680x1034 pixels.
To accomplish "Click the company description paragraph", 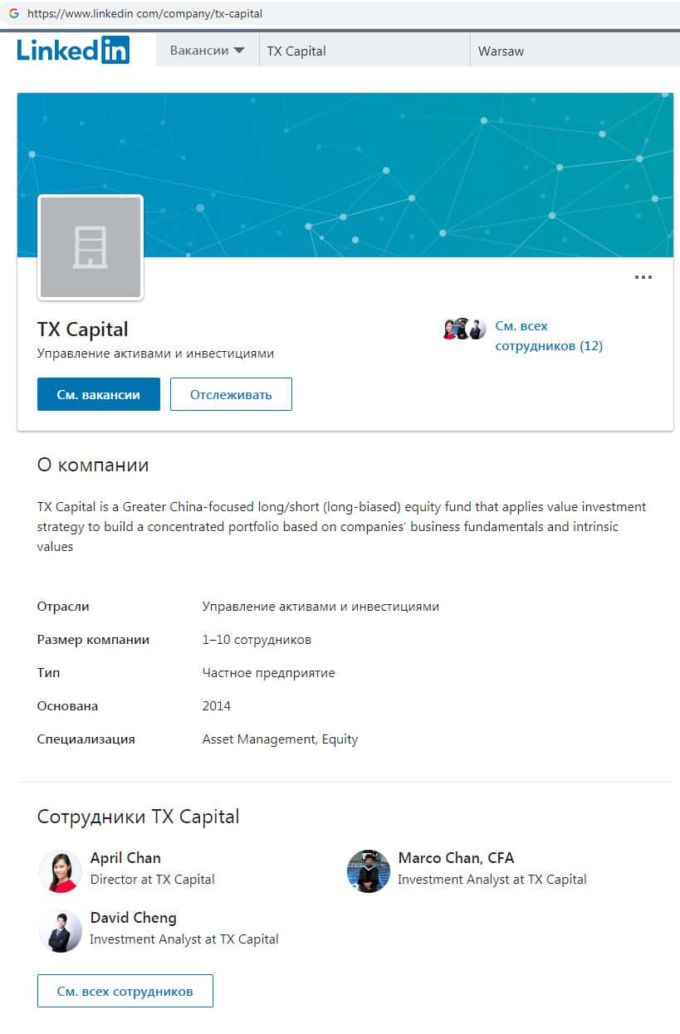I will (341, 527).
